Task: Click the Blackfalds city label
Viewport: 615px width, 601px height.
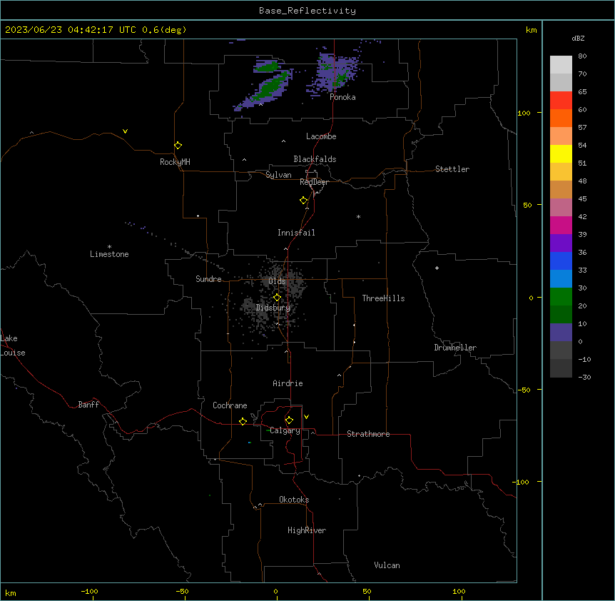Action: 315,159
